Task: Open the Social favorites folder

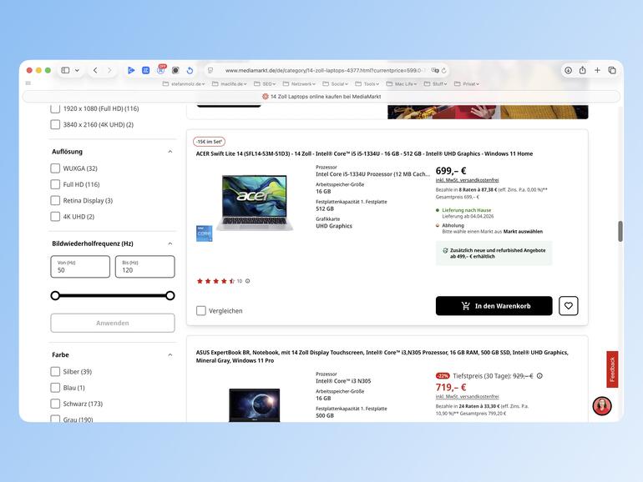Action: point(335,83)
